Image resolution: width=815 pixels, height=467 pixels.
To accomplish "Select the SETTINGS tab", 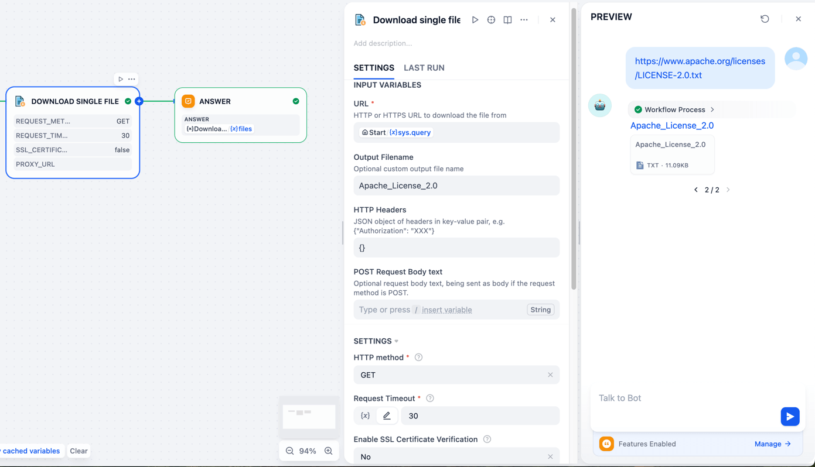I will pos(374,68).
